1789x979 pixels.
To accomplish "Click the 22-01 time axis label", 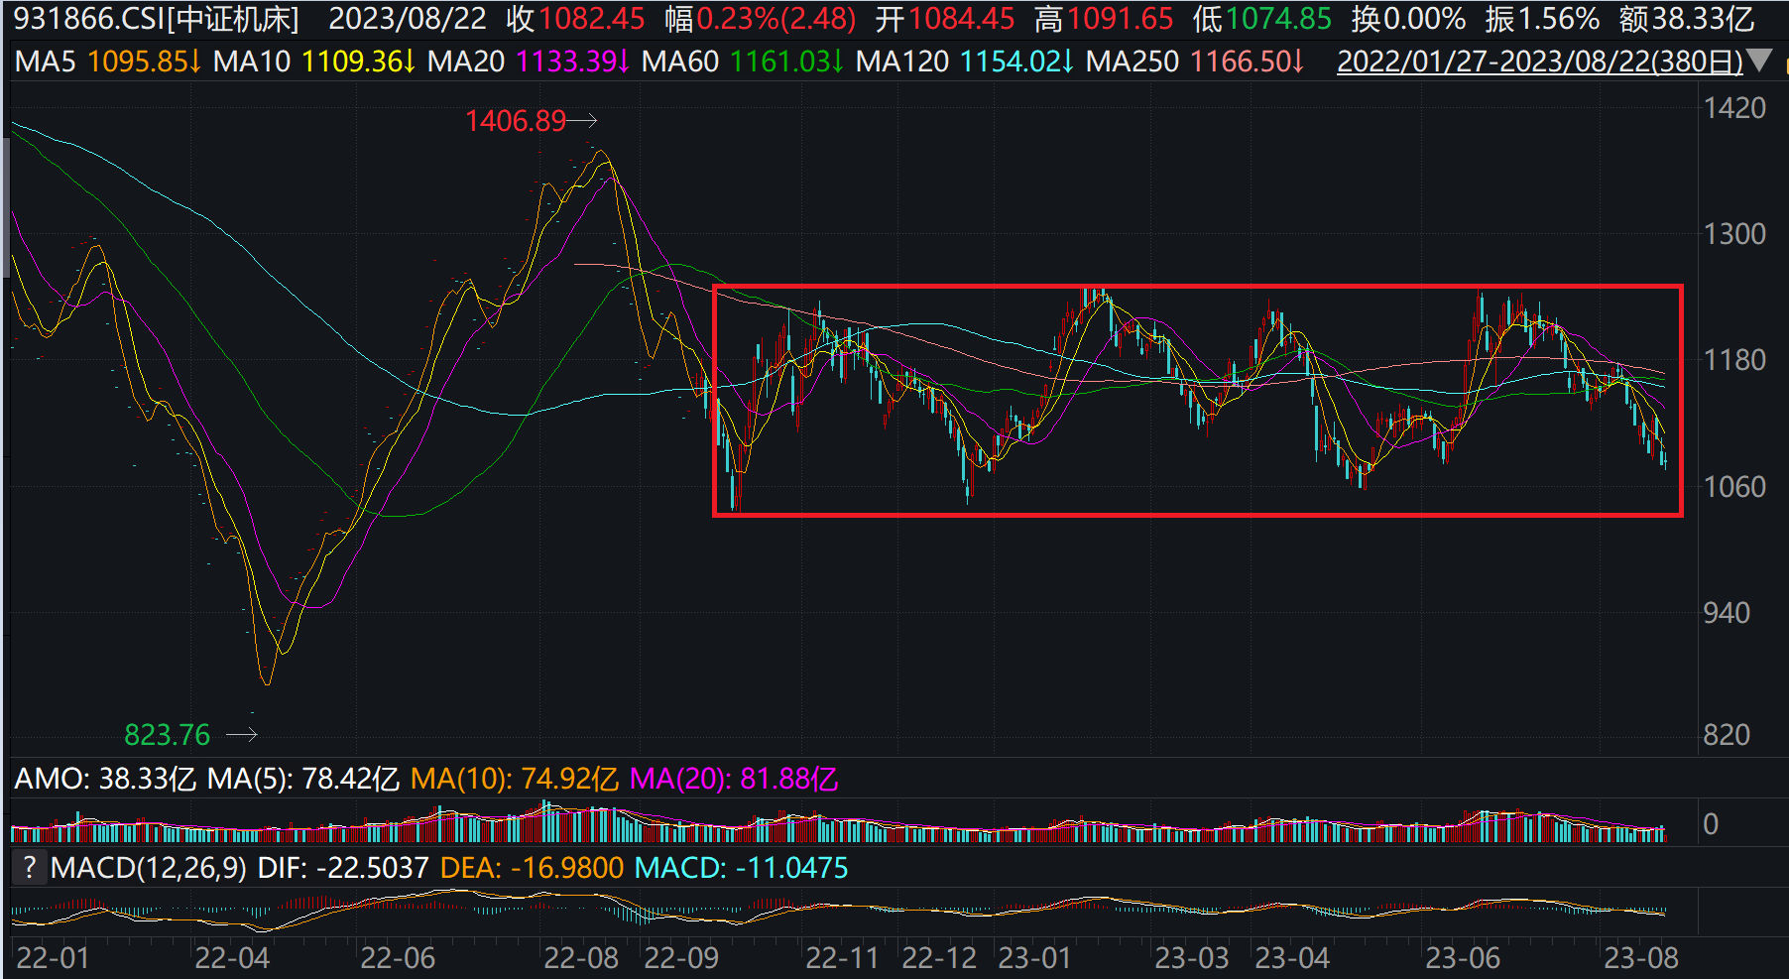I will point(53,958).
